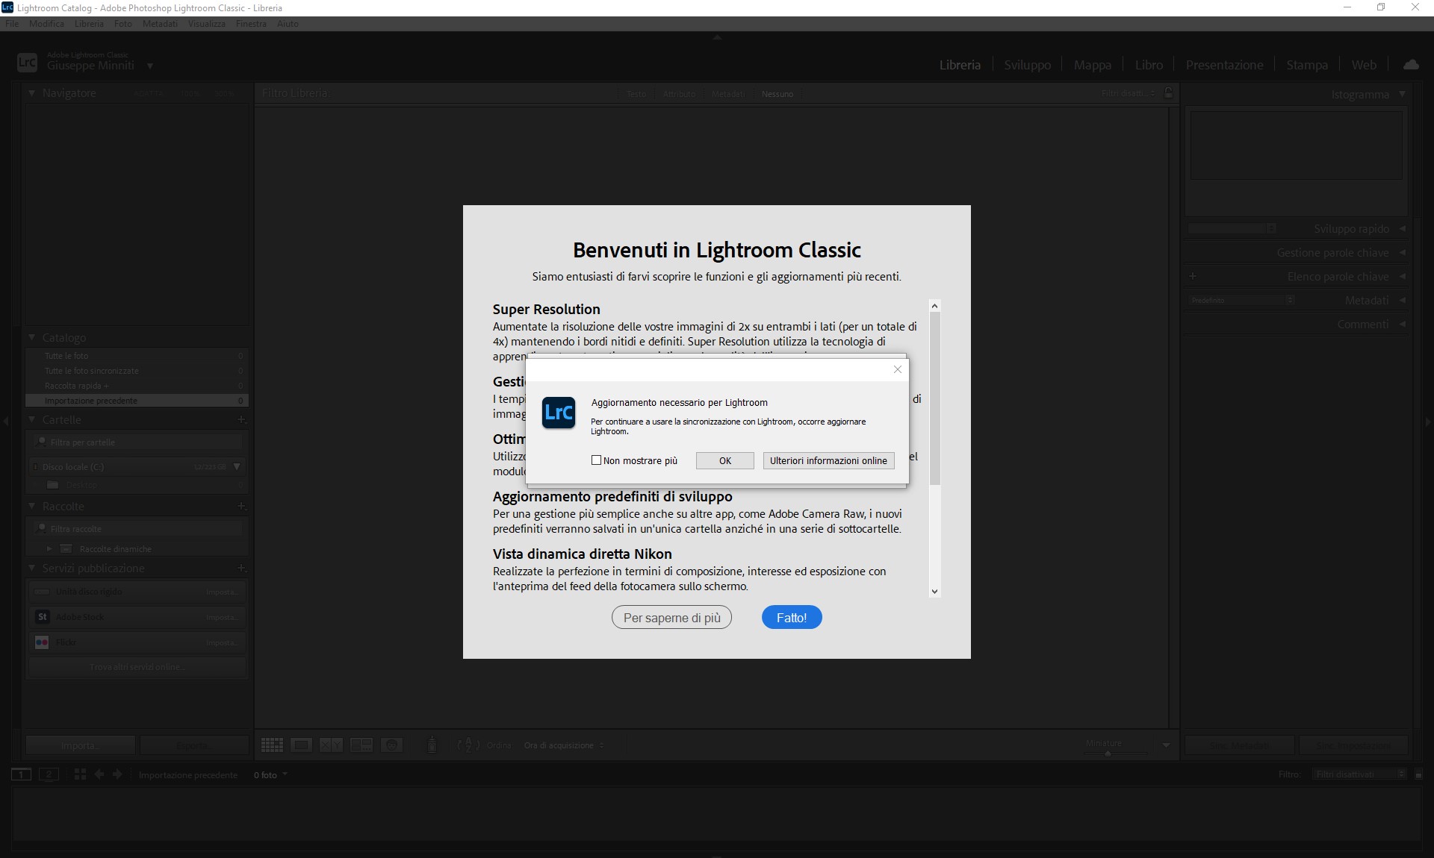Viewport: 1434px width, 858px height.
Task: Collapse the Navigatore panel
Action: coord(32,93)
